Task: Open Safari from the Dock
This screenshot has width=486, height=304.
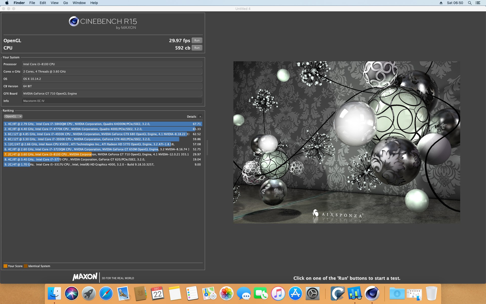Action: click(x=106, y=293)
